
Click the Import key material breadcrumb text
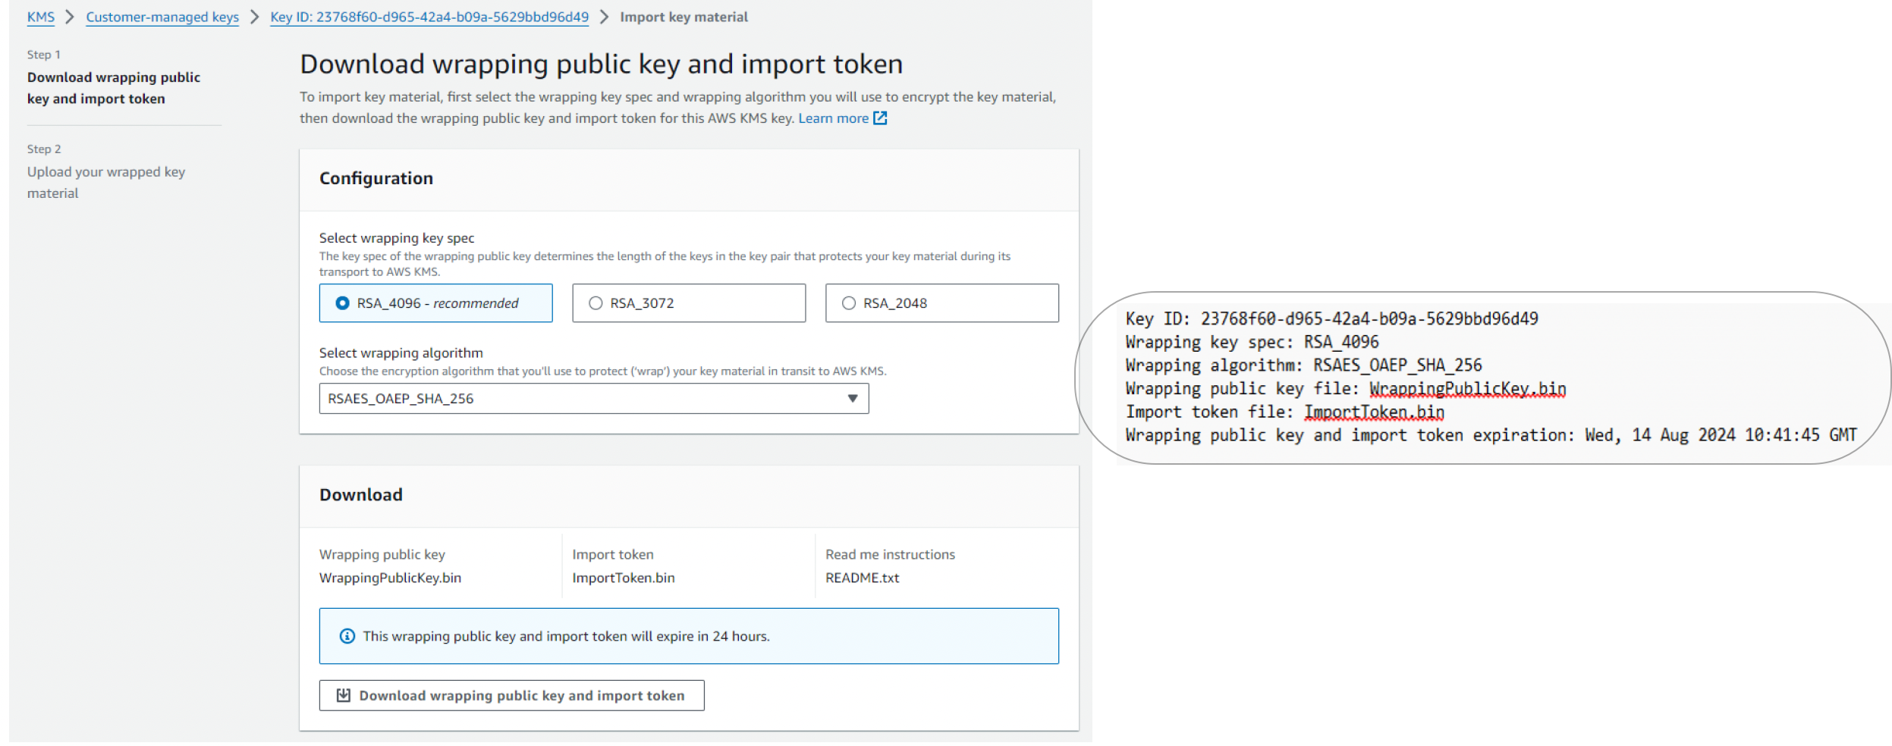[684, 17]
